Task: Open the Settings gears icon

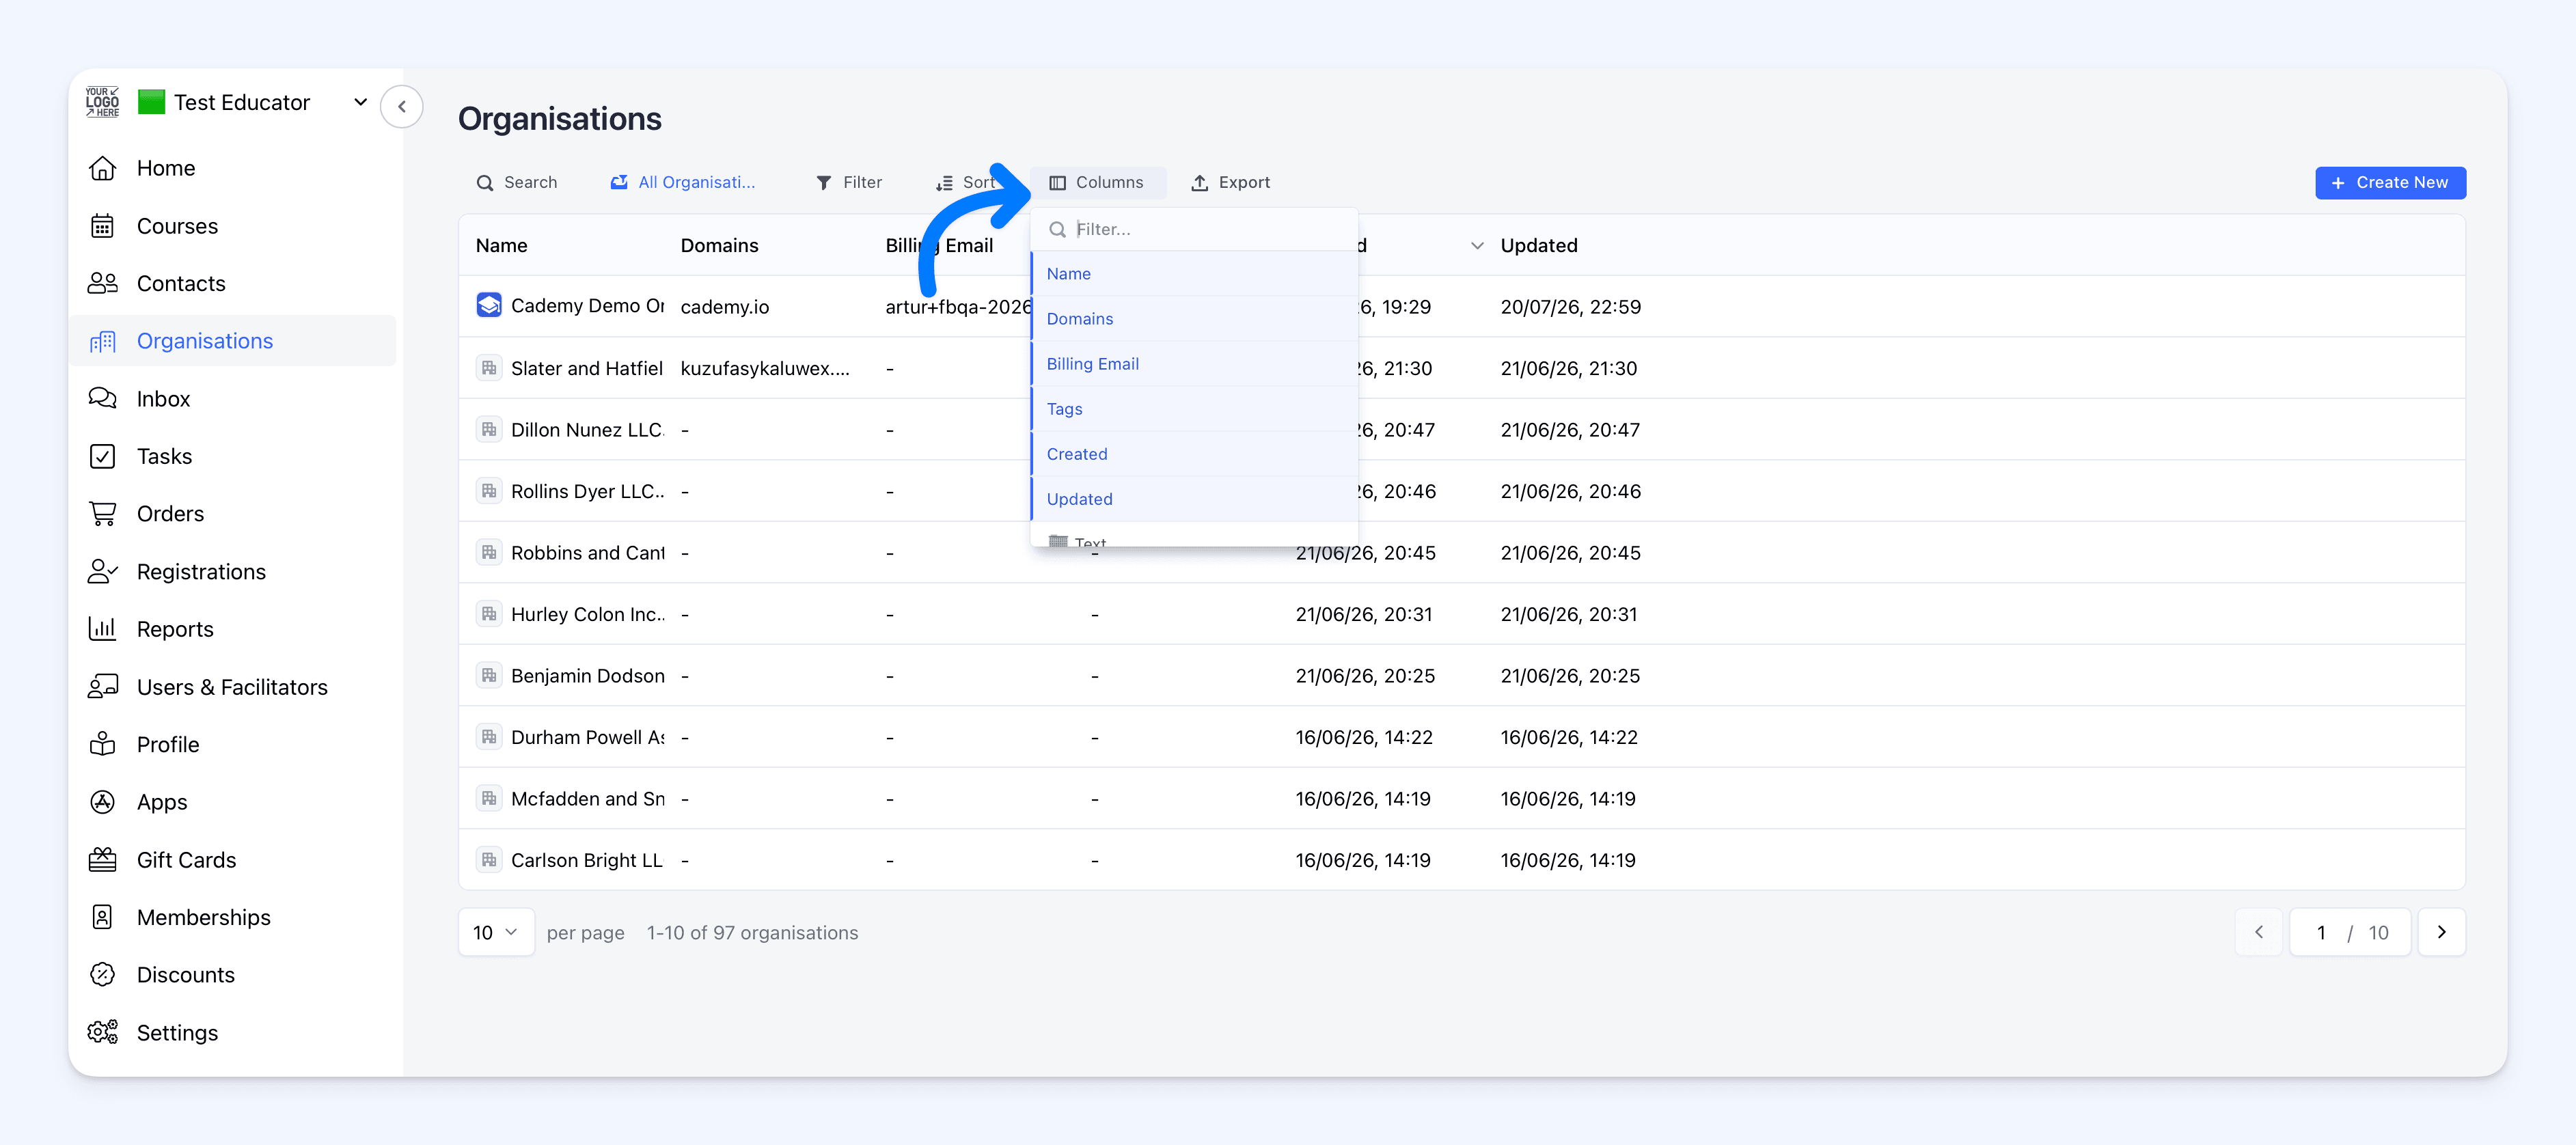Action: point(102,1032)
